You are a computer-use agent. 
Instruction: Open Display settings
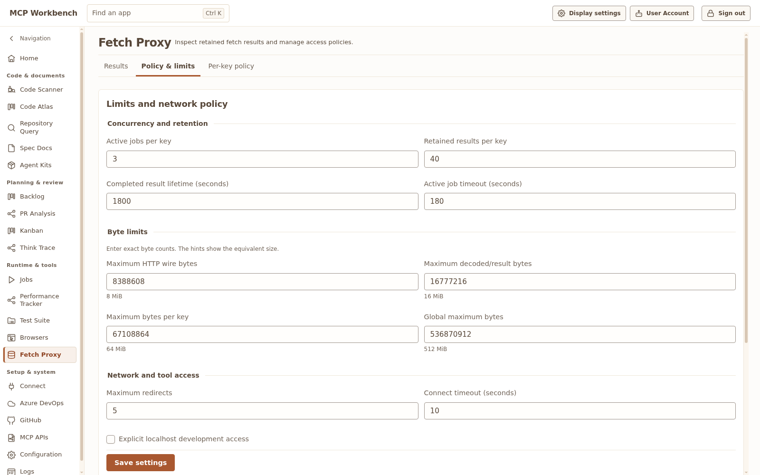[x=589, y=13]
